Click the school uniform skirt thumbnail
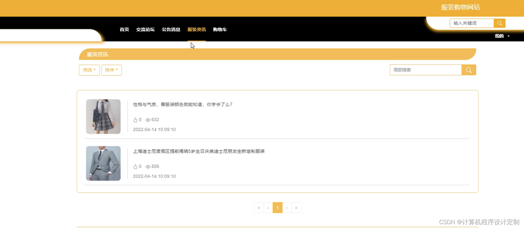The height and width of the screenshot is (228, 524). tap(103, 117)
